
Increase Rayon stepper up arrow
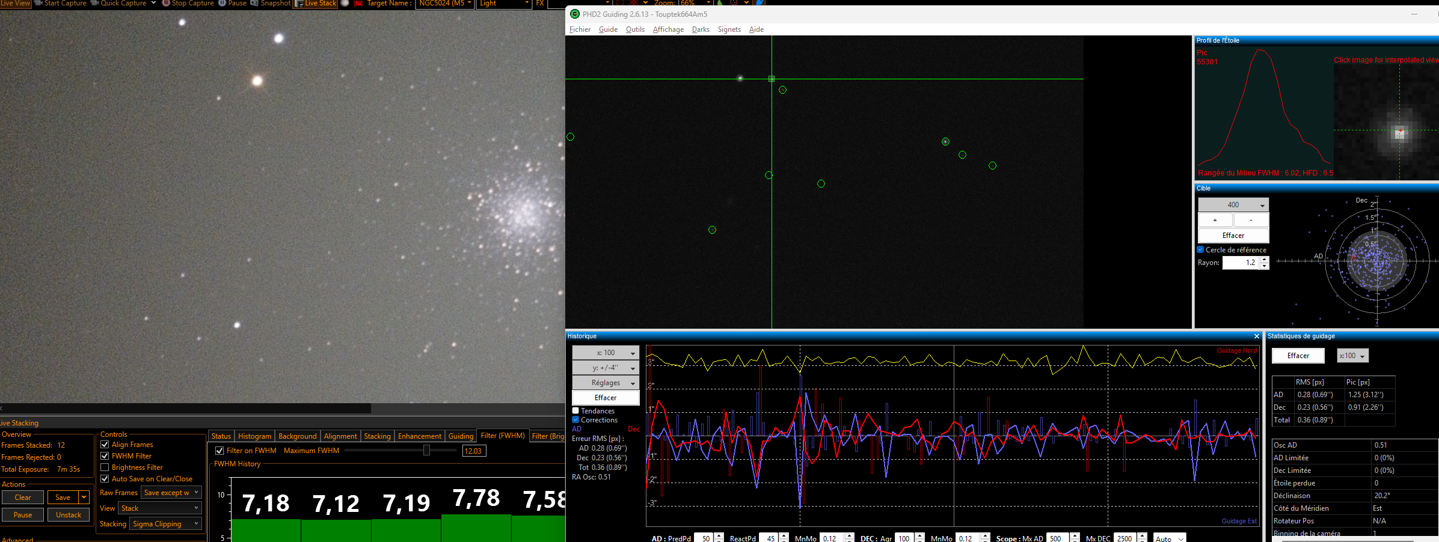pyautogui.click(x=1265, y=260)
